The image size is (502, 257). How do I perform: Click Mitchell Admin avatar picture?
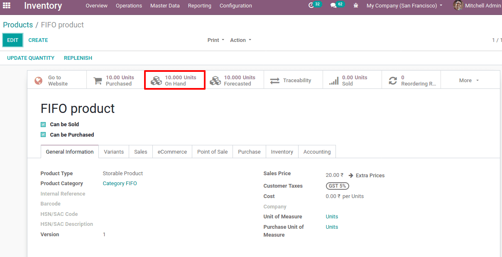click(458, 5)
